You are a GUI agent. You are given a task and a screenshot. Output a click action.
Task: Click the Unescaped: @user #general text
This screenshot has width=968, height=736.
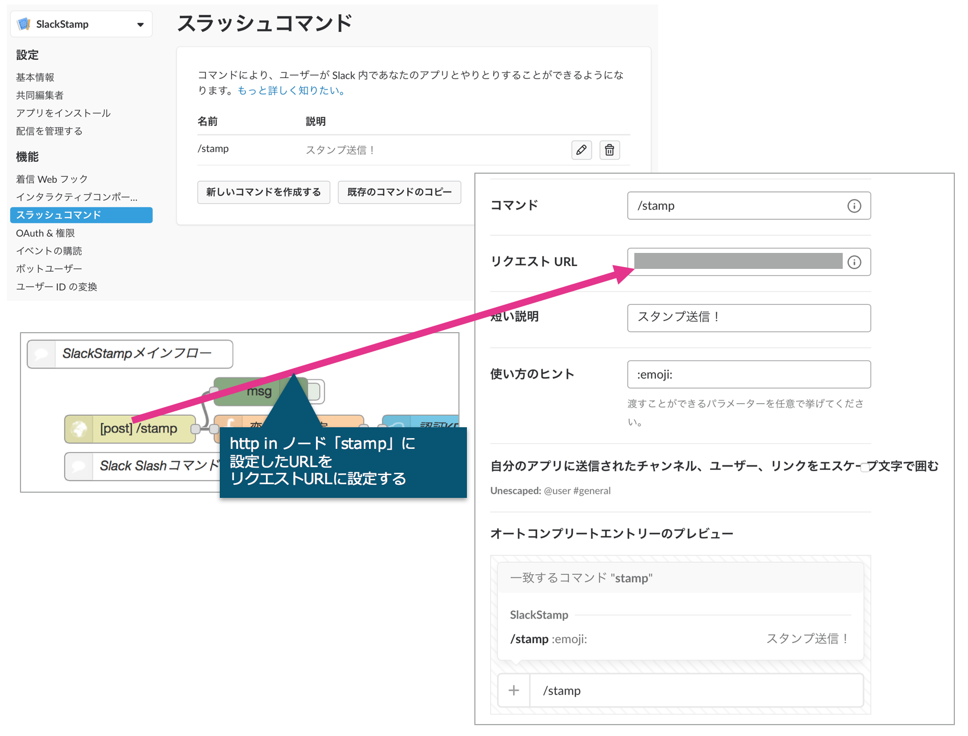pos(550,490)
